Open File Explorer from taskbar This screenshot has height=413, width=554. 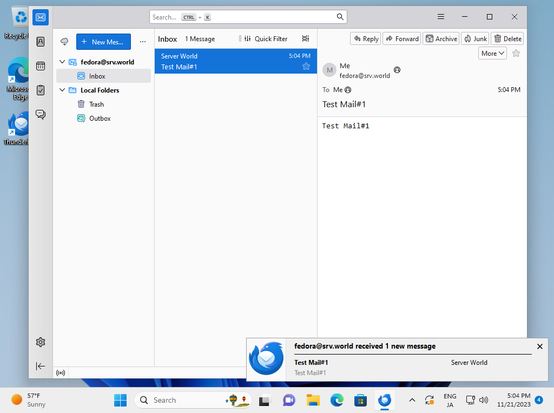(313, 400)
